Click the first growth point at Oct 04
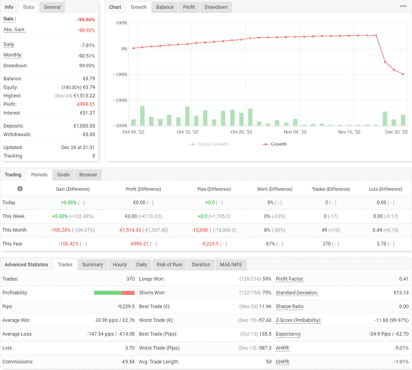The width and height of the screenshot is (412, 370). pyautogui.click(x=133, y=48)
